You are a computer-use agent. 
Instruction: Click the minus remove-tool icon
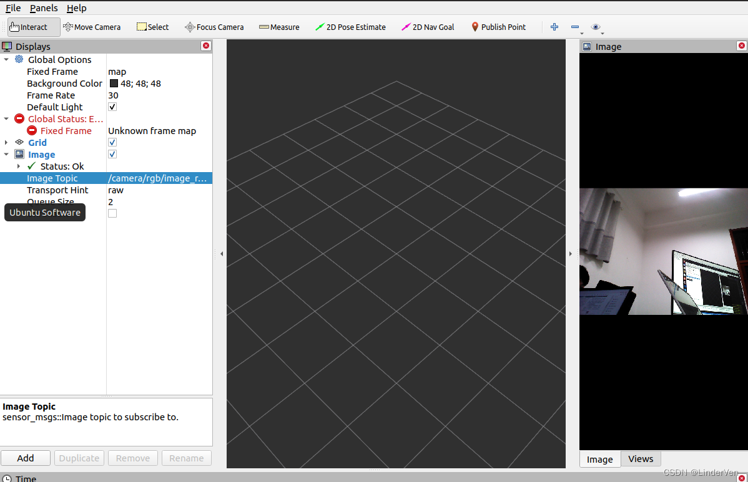pyautogui.click(x=575, y=27)
